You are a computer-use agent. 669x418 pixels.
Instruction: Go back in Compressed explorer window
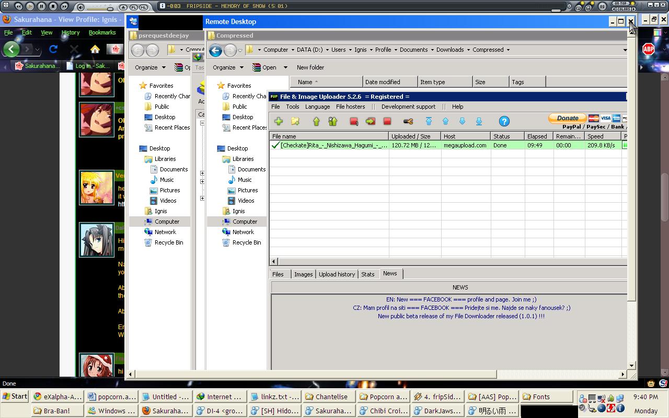tap(215, 50)
